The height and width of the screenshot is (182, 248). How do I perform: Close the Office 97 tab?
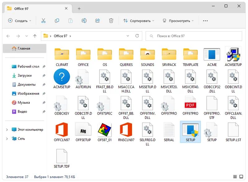(66, 8)
